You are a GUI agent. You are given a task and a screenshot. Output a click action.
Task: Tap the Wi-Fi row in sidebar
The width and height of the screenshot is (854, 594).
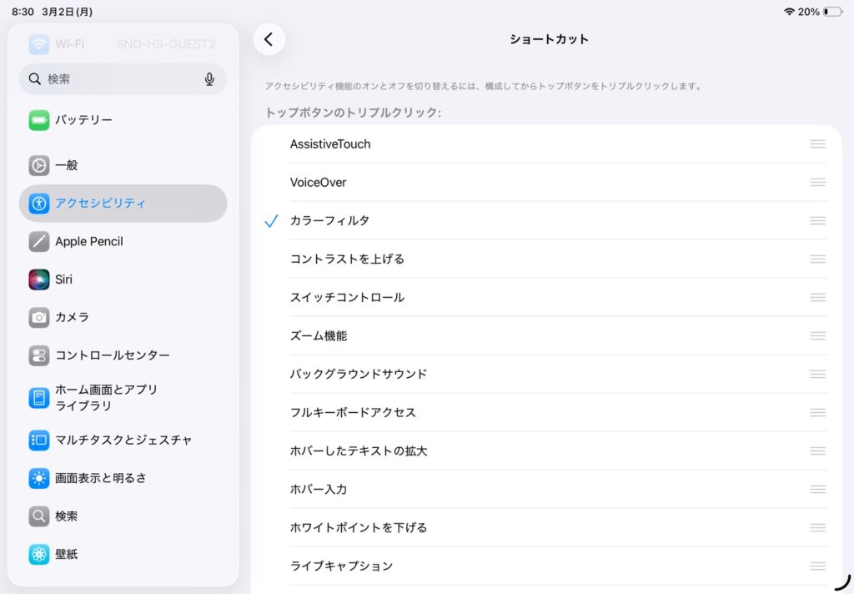pos(123,44)
